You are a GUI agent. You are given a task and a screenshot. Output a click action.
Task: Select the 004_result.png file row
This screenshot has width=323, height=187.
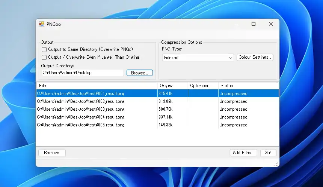coord(158,117)
